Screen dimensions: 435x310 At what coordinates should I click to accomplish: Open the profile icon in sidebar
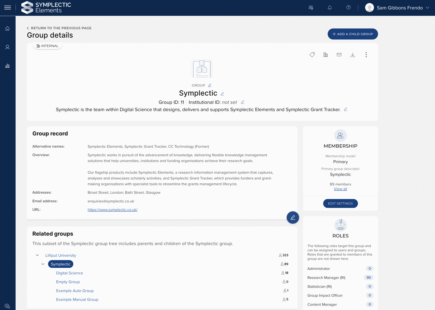pos(8,47)
